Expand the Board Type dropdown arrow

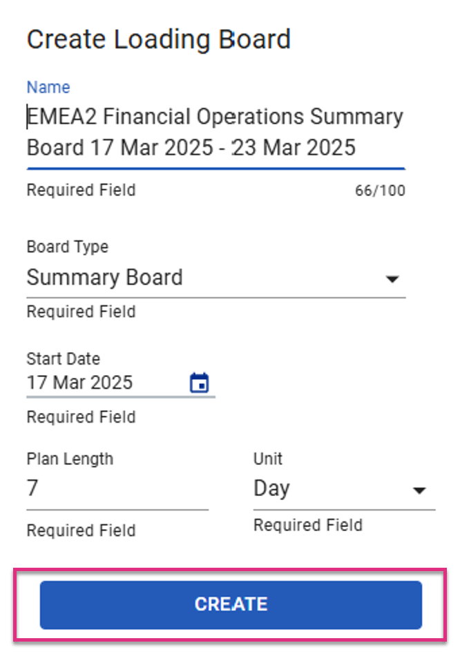click(392, 278)
